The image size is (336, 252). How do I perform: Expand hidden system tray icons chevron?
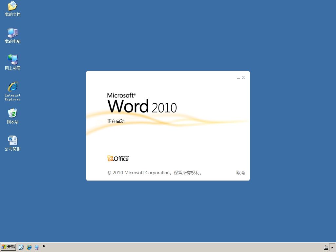[x=332, y=247]
